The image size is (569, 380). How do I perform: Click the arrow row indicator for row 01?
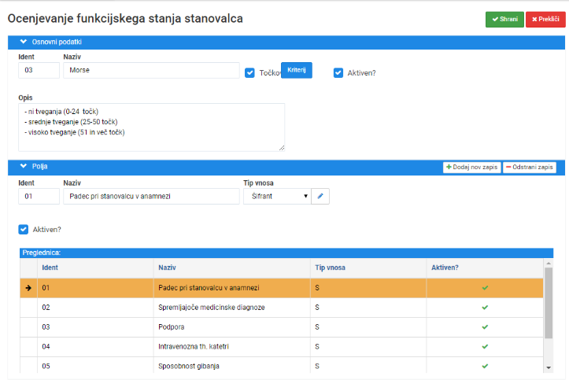coord(28,288)
